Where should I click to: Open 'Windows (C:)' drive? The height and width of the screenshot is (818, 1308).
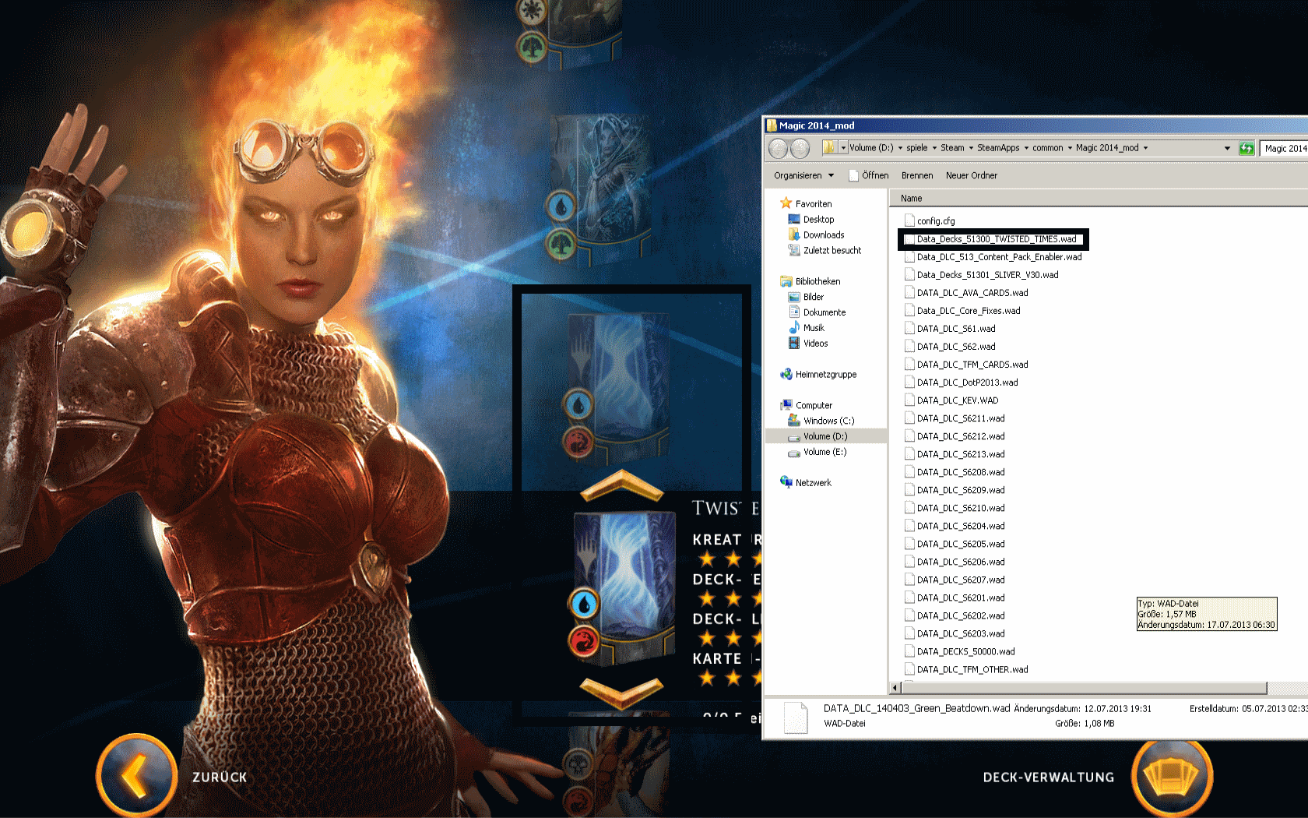[821, 421]
